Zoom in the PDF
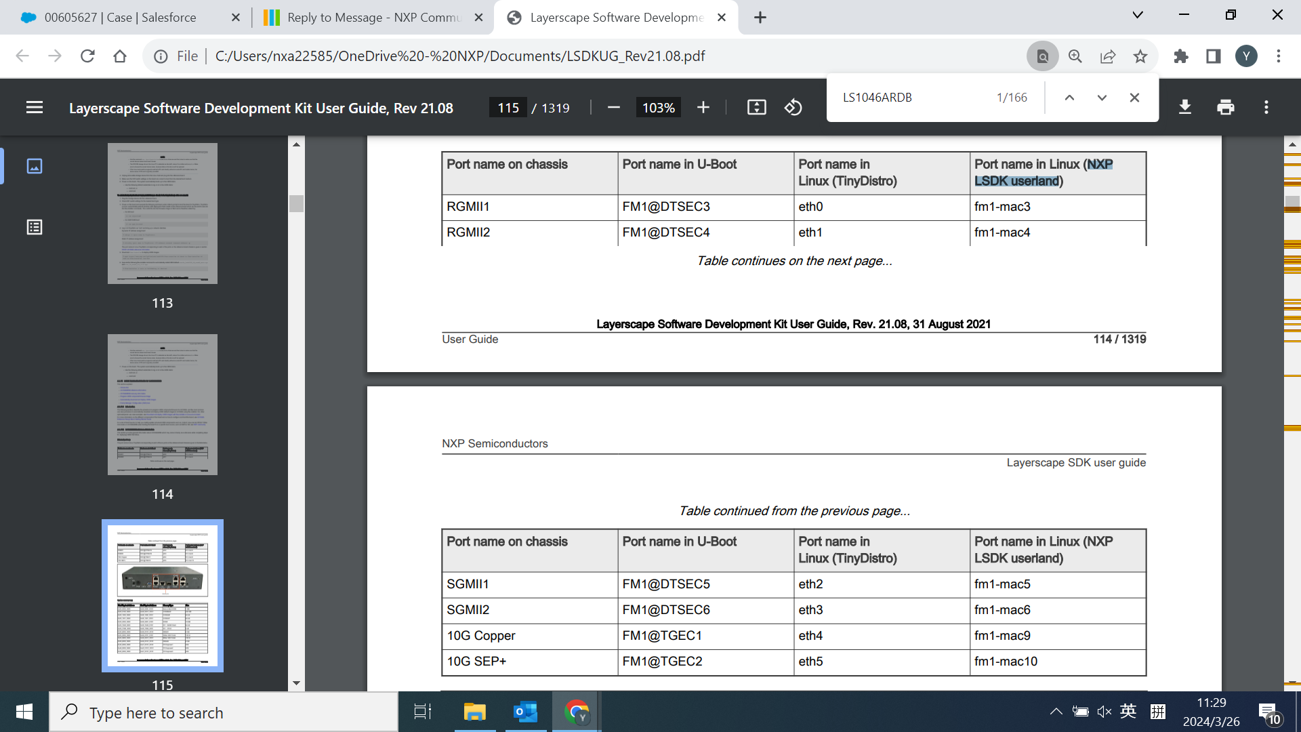Viewport: 1301px width, 732px height. tap(703, 108)
